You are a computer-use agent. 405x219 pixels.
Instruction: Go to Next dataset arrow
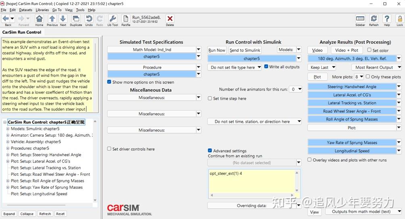[x=63, y=19]
